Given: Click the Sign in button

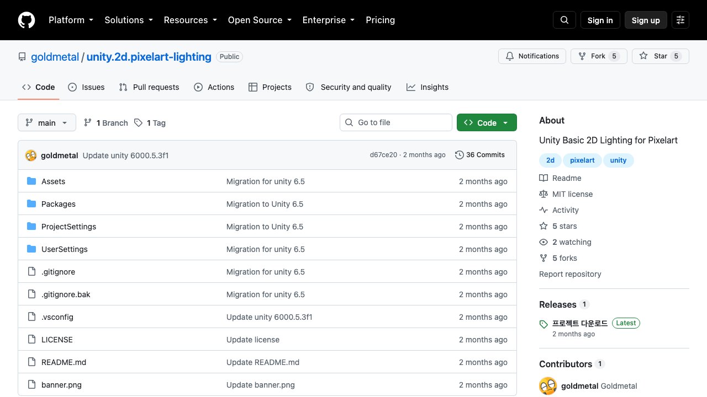Looking at the screenshot, I should pos(600,20).
